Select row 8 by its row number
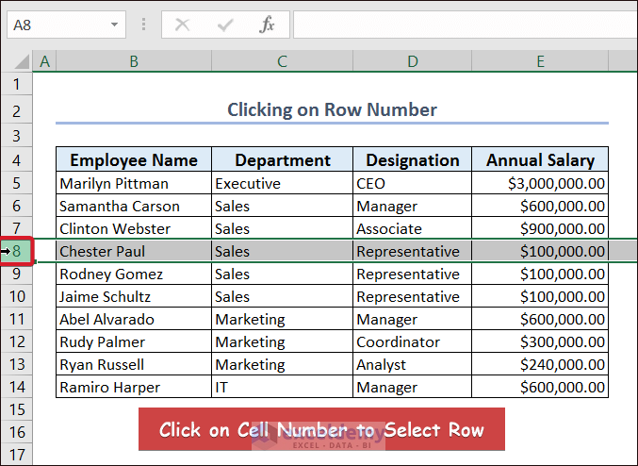 17,251
